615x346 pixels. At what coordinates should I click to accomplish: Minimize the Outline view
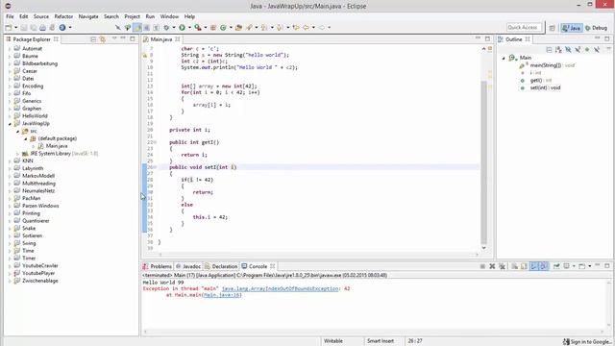click(x=597, y=38)
